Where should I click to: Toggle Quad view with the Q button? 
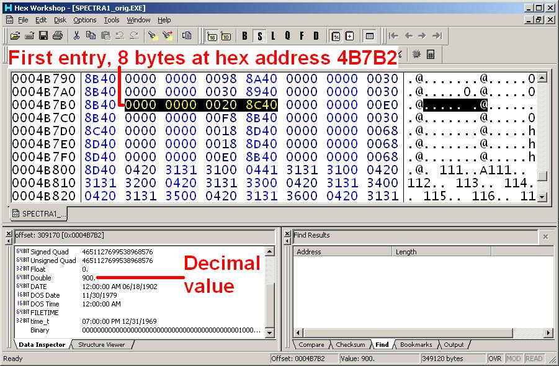pyautogui.click(x=287, y=35)
